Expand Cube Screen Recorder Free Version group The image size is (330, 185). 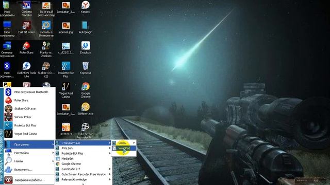pyautogui.click(x=83, y=174)
